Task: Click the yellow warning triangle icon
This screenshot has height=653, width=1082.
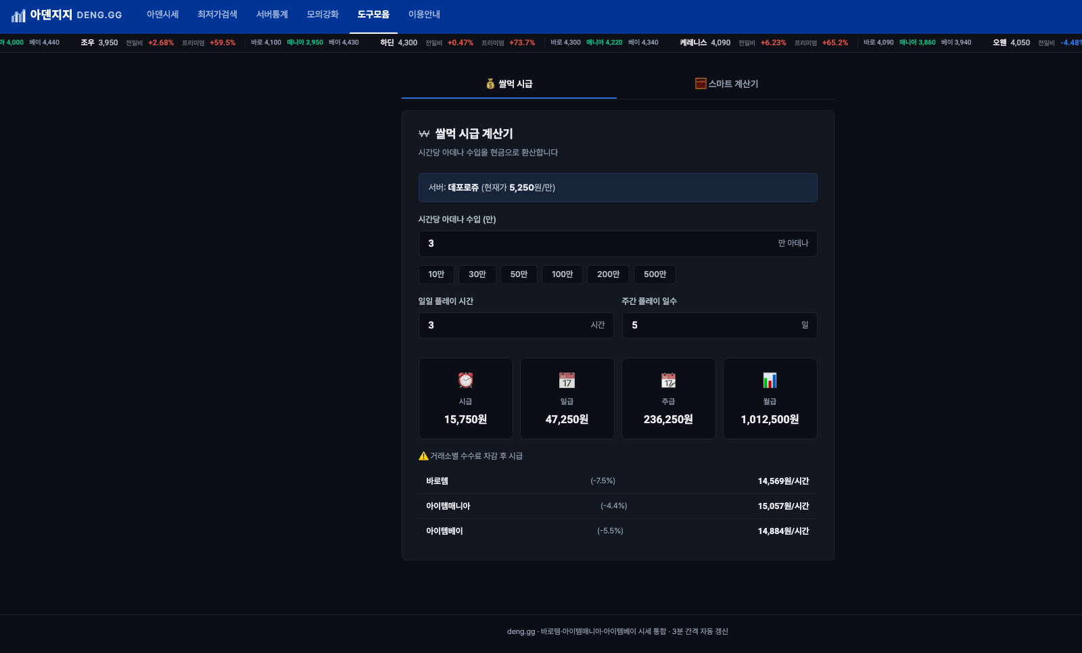Action: click(423, 456)
